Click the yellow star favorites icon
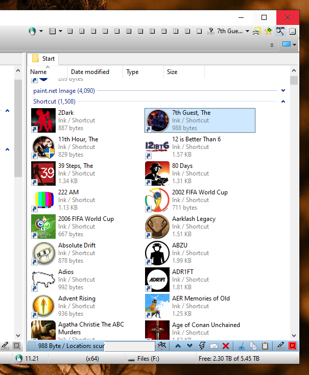Image resolution: width=309 pixels, height=375 pixels. pyautogui.click(x=269, y=31)
